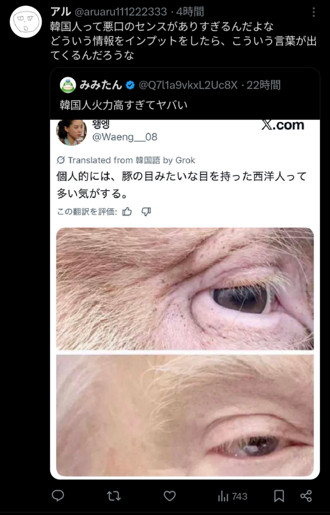
Task: Share the post via share icon
Action: point(306,496)
